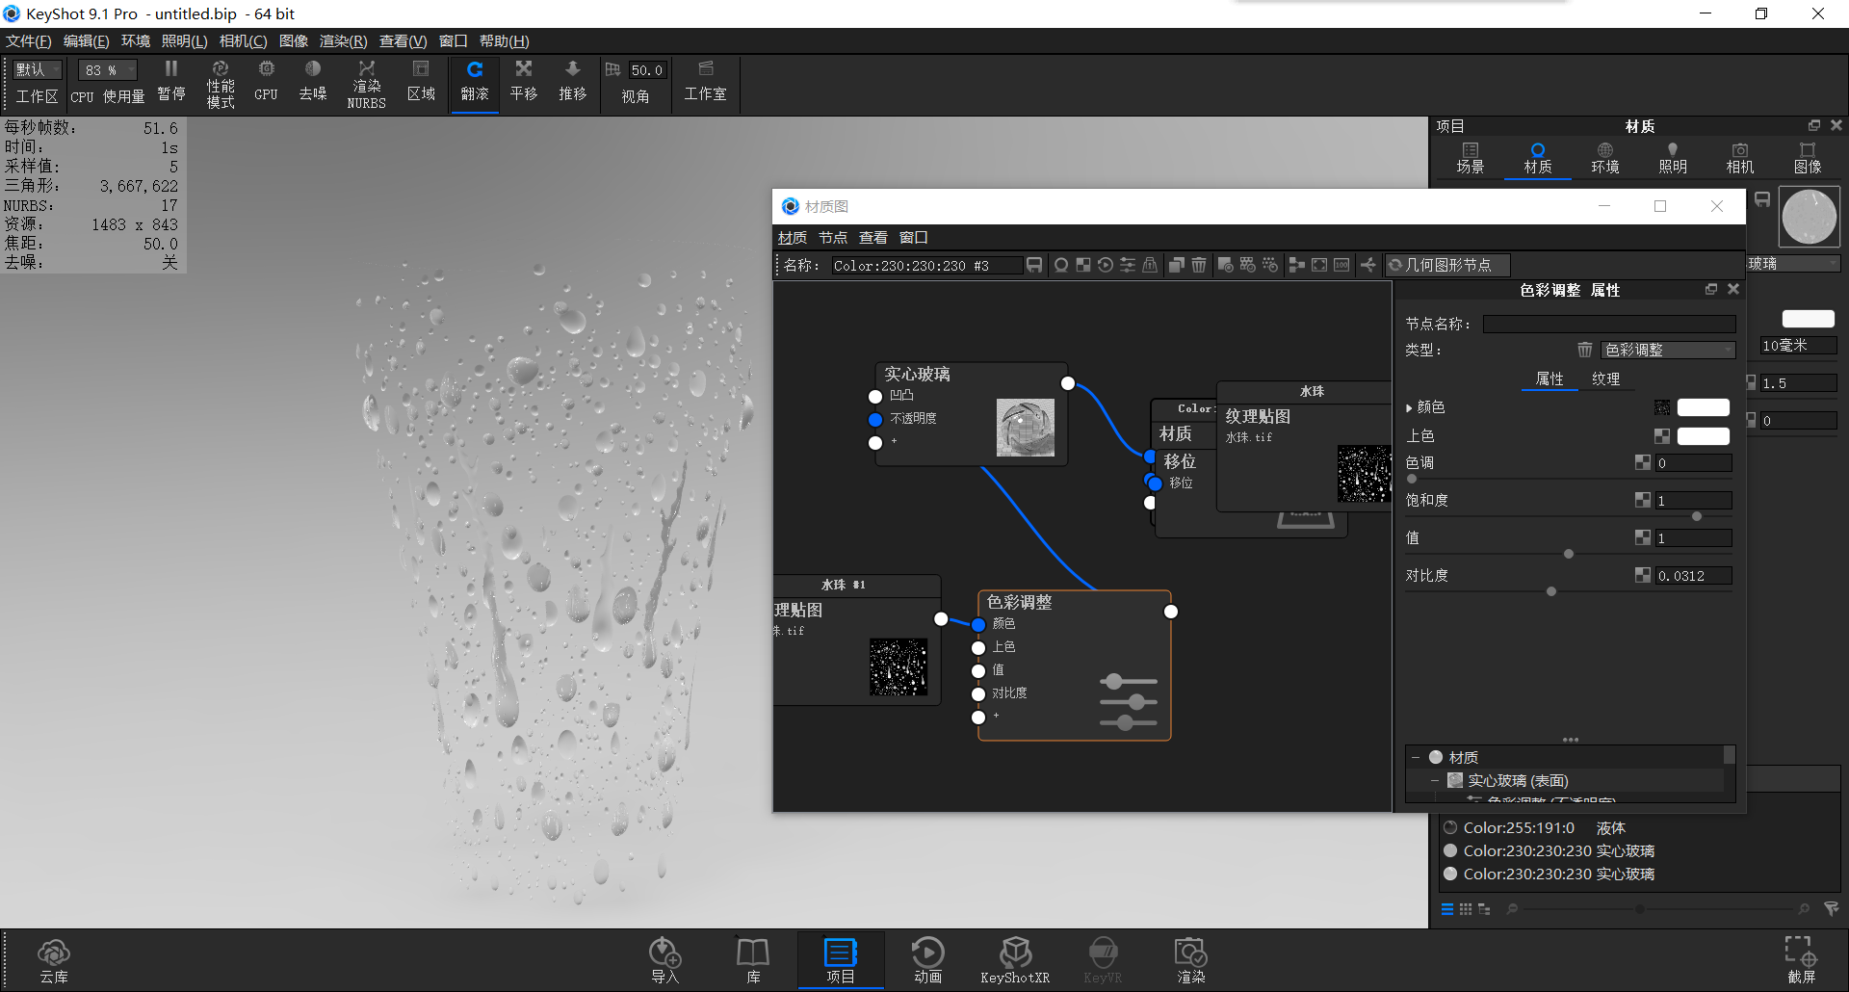
Task: Activate the 平移 (Pan) camera tool
Action: pos(524,82)
